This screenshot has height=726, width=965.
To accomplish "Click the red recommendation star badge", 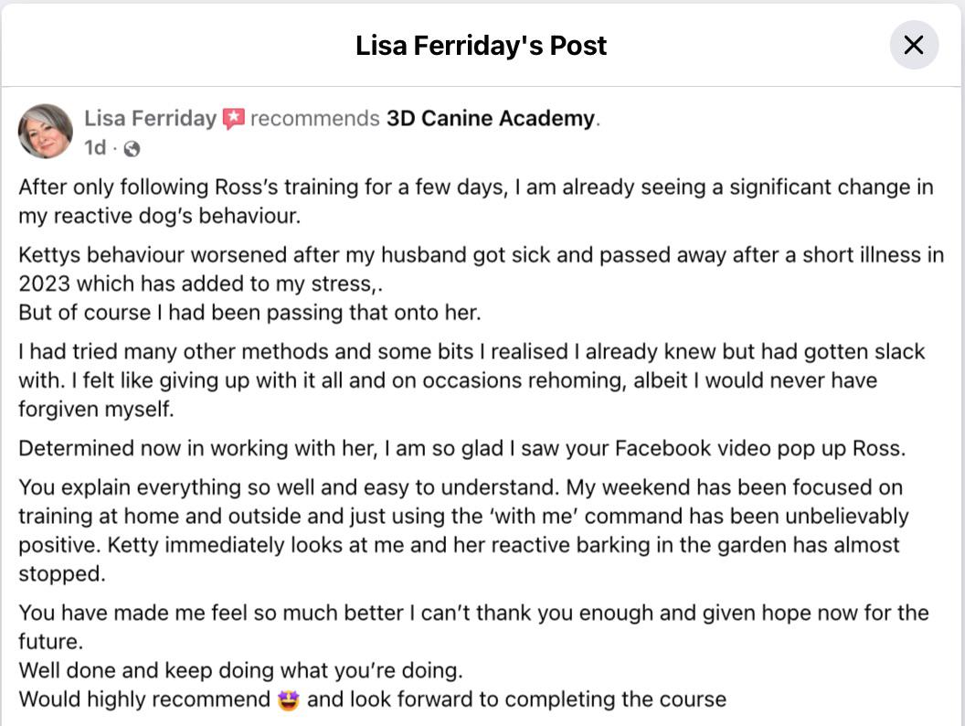I will coord(234,119).
